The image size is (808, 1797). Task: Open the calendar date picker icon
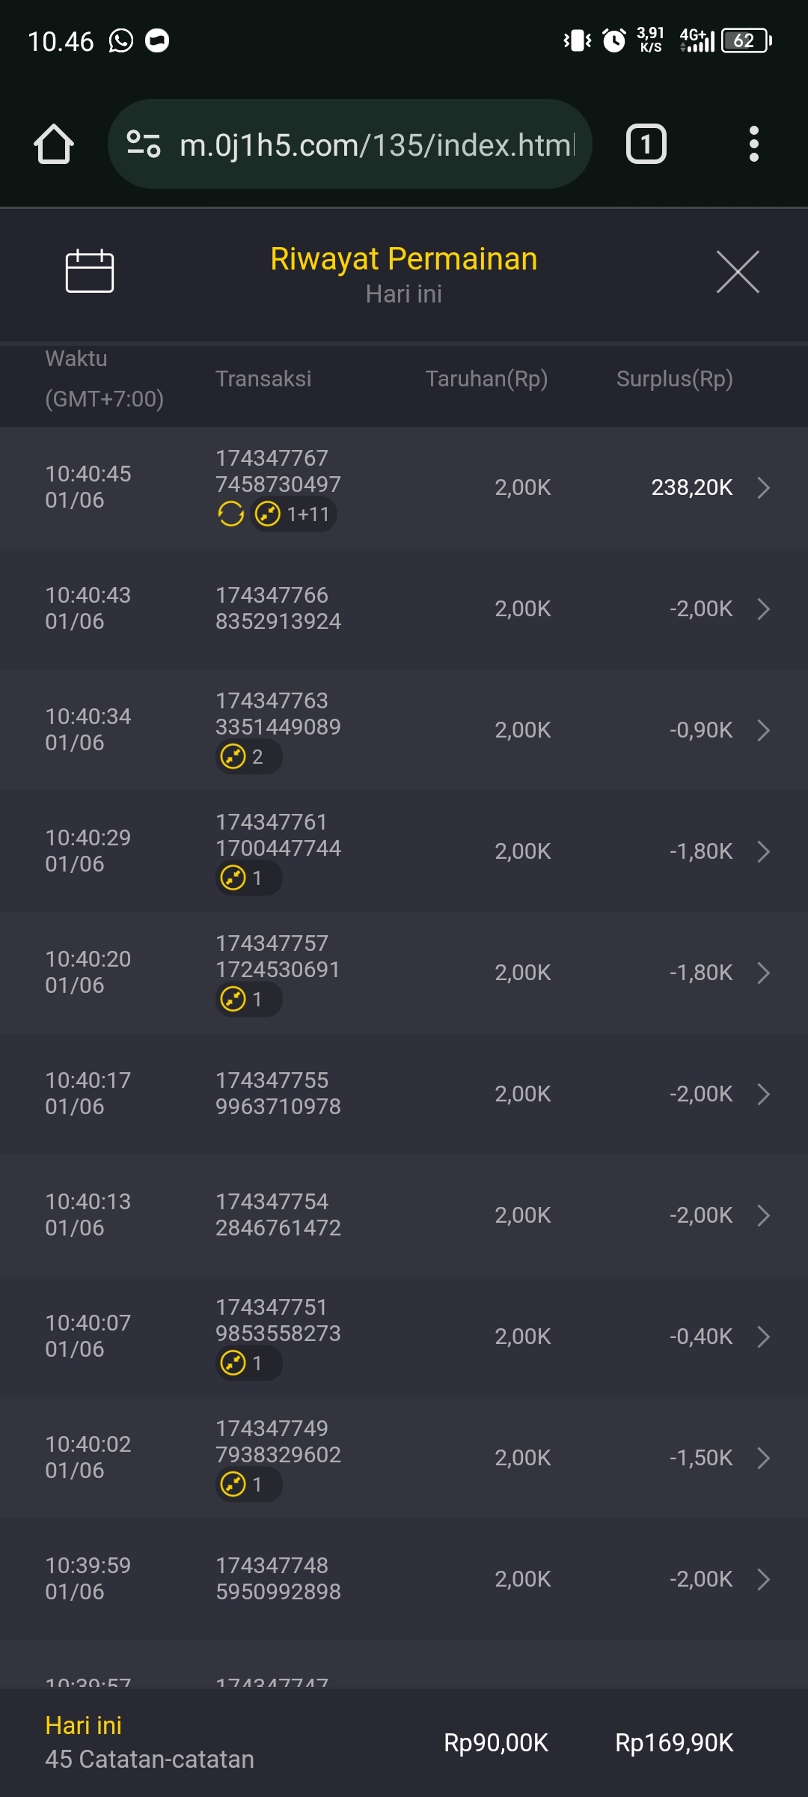(x=90, y=271)
